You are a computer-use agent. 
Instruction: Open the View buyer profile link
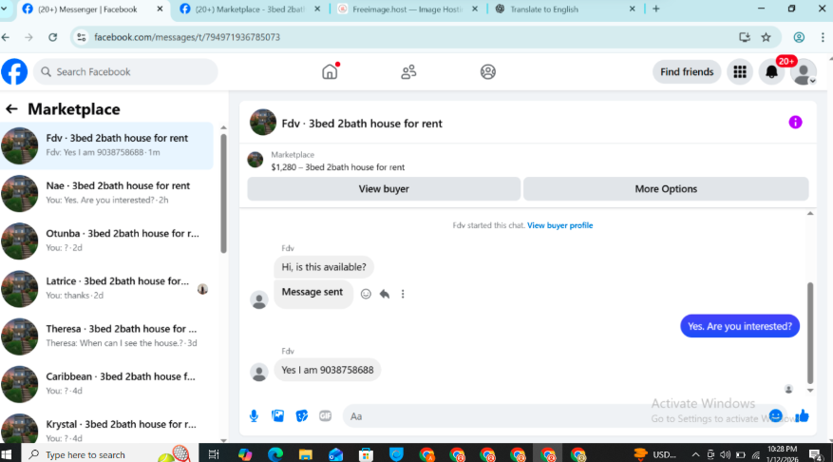pos(559,225)
